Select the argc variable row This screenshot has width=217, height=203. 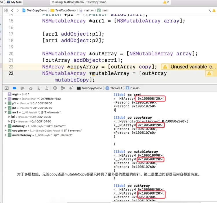pyautogui.click(x=57, y=94)
